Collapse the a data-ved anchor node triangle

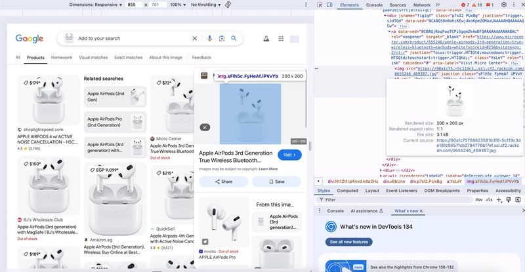click(x=389, y=31)
